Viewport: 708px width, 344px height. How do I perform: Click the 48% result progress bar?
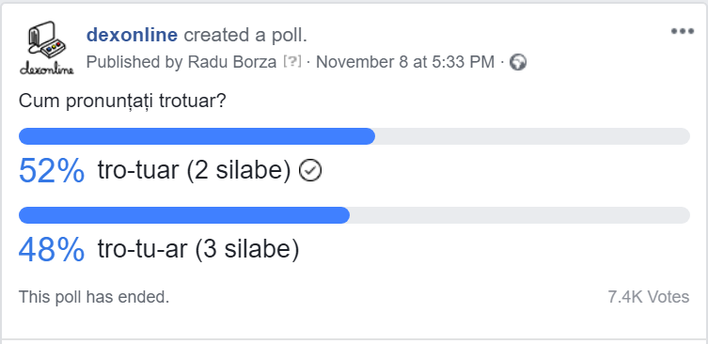(354, 215)
